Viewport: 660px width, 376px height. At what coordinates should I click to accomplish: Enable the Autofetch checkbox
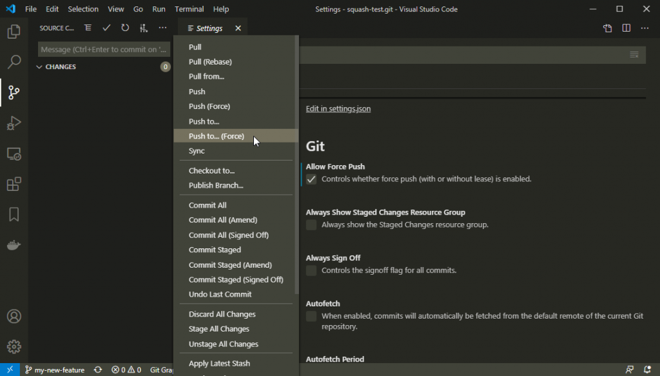311,316
